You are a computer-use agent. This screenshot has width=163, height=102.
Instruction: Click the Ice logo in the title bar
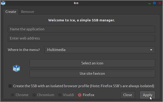click(x=3, y=3)
